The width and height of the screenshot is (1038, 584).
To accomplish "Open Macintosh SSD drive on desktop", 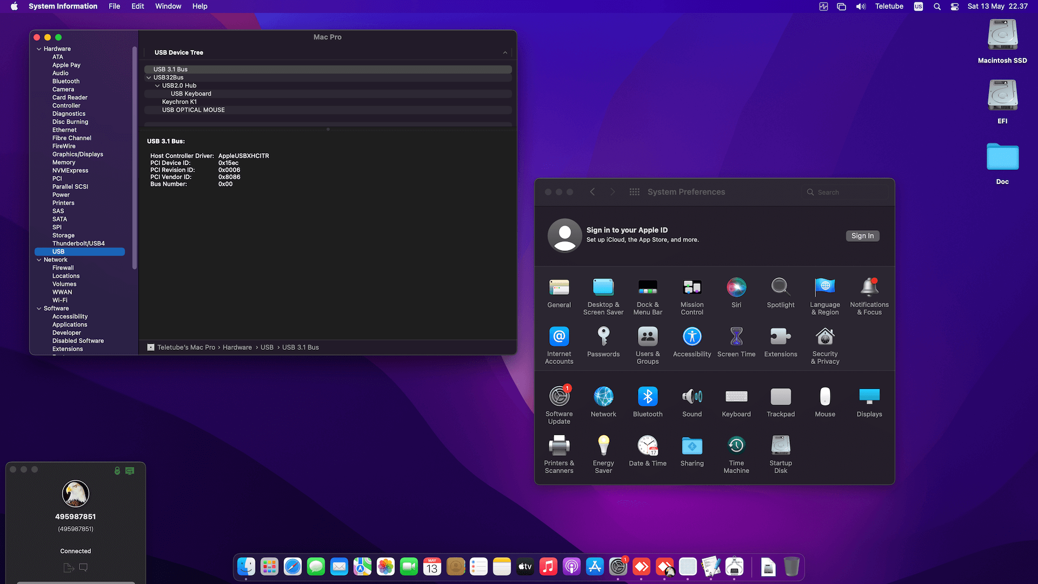I will (1002, 42).
